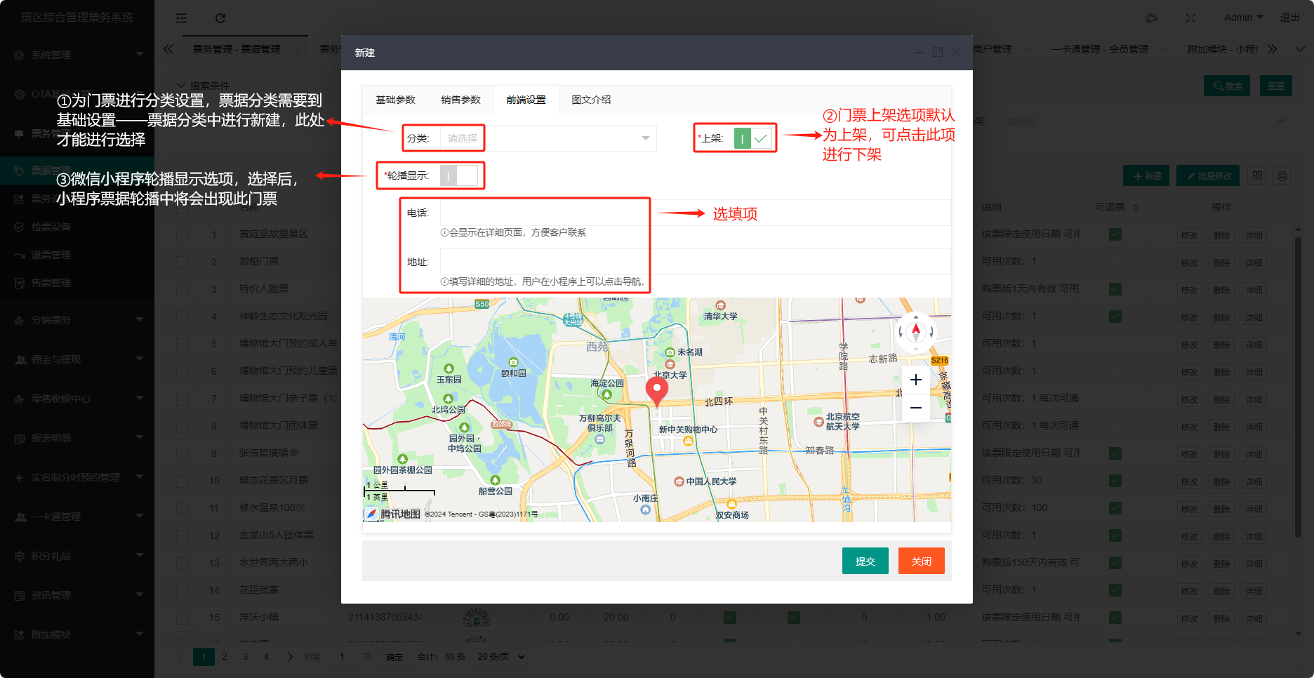Click 删除 for row 3 特价人脸票
The image size is (1314, 678).
click(1221, 290)
